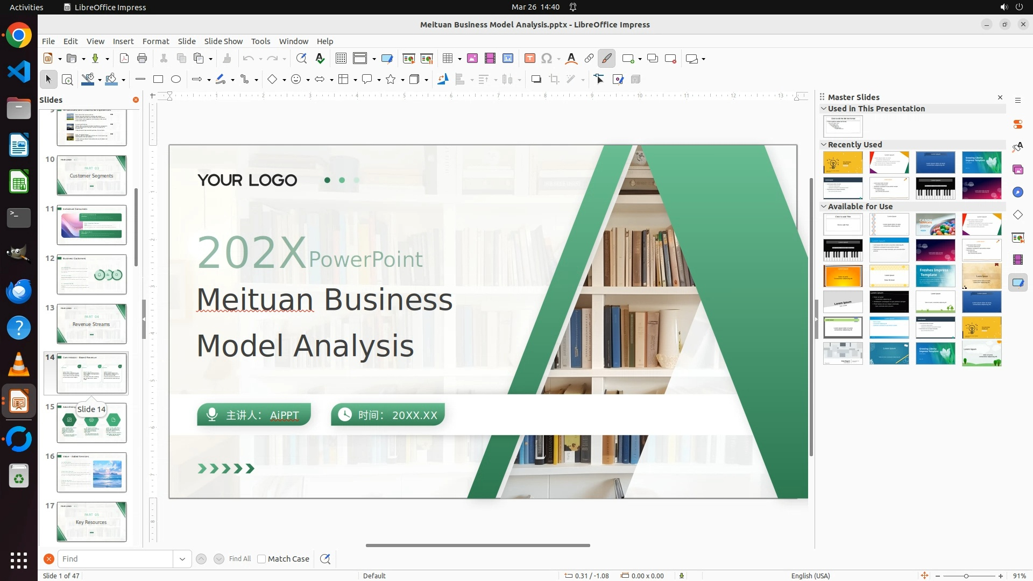This screenshot has height=581, width=1033.
Task: Click the Export as PDF icon
Action: (x=124, y=59)
